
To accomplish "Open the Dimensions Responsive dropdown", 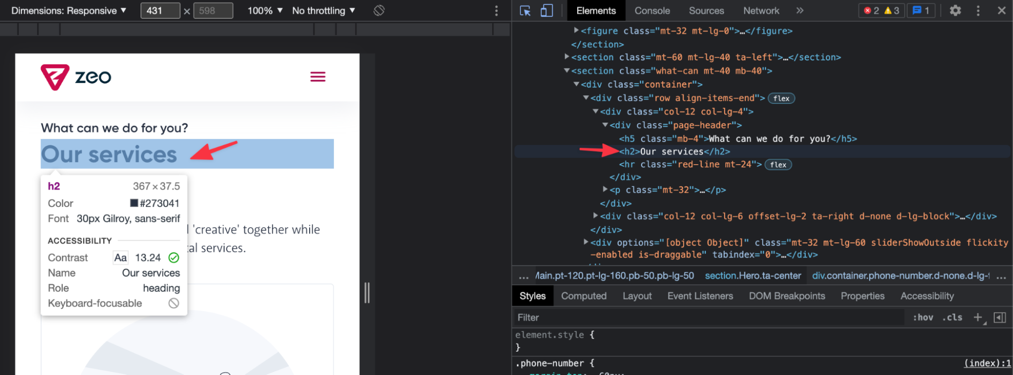I will 68,11.
